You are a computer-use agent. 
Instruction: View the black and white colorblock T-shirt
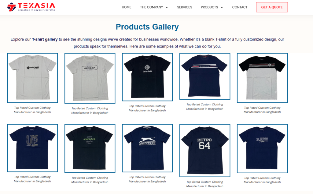pyautogui.click(x=262, y=78)
